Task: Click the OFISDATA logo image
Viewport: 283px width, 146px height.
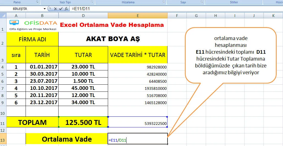Action: point(33,25)
